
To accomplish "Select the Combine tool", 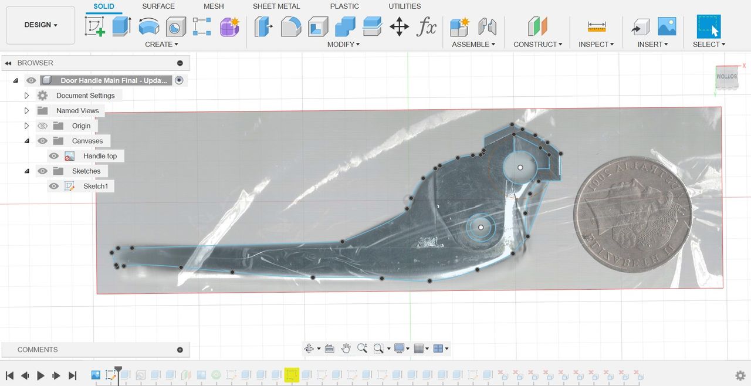I will 345,26.
